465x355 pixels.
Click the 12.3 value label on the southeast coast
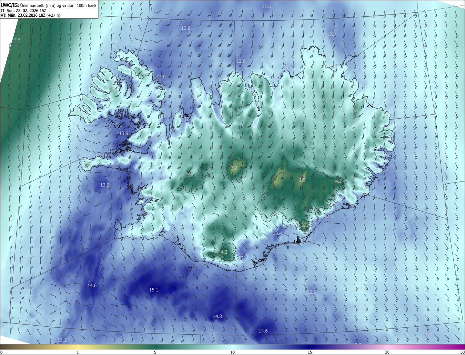(x=328, y=216)
